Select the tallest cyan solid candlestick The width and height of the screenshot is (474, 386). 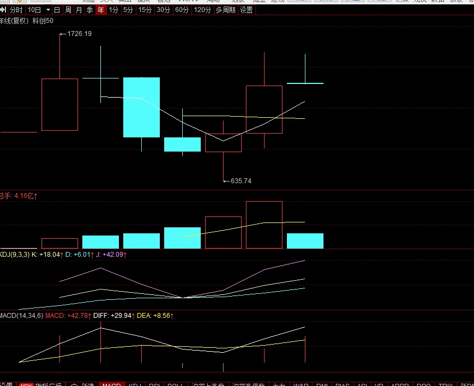[x=141, y=107]
